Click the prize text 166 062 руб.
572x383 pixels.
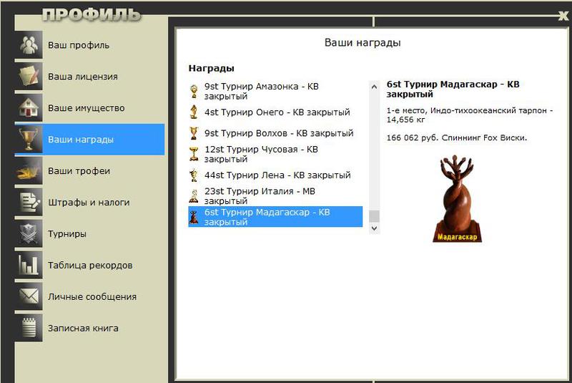click(412, 138)
